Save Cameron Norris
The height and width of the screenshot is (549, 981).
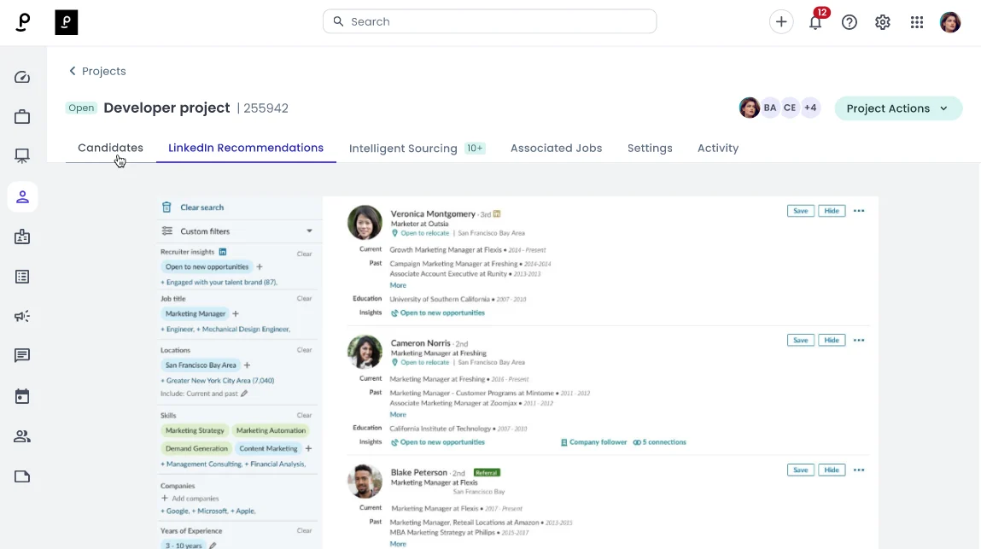point(800,340)
